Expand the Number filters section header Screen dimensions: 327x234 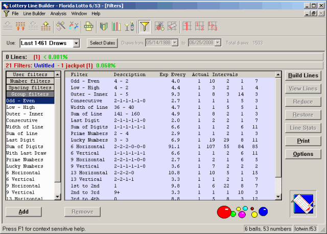[30, 81]
